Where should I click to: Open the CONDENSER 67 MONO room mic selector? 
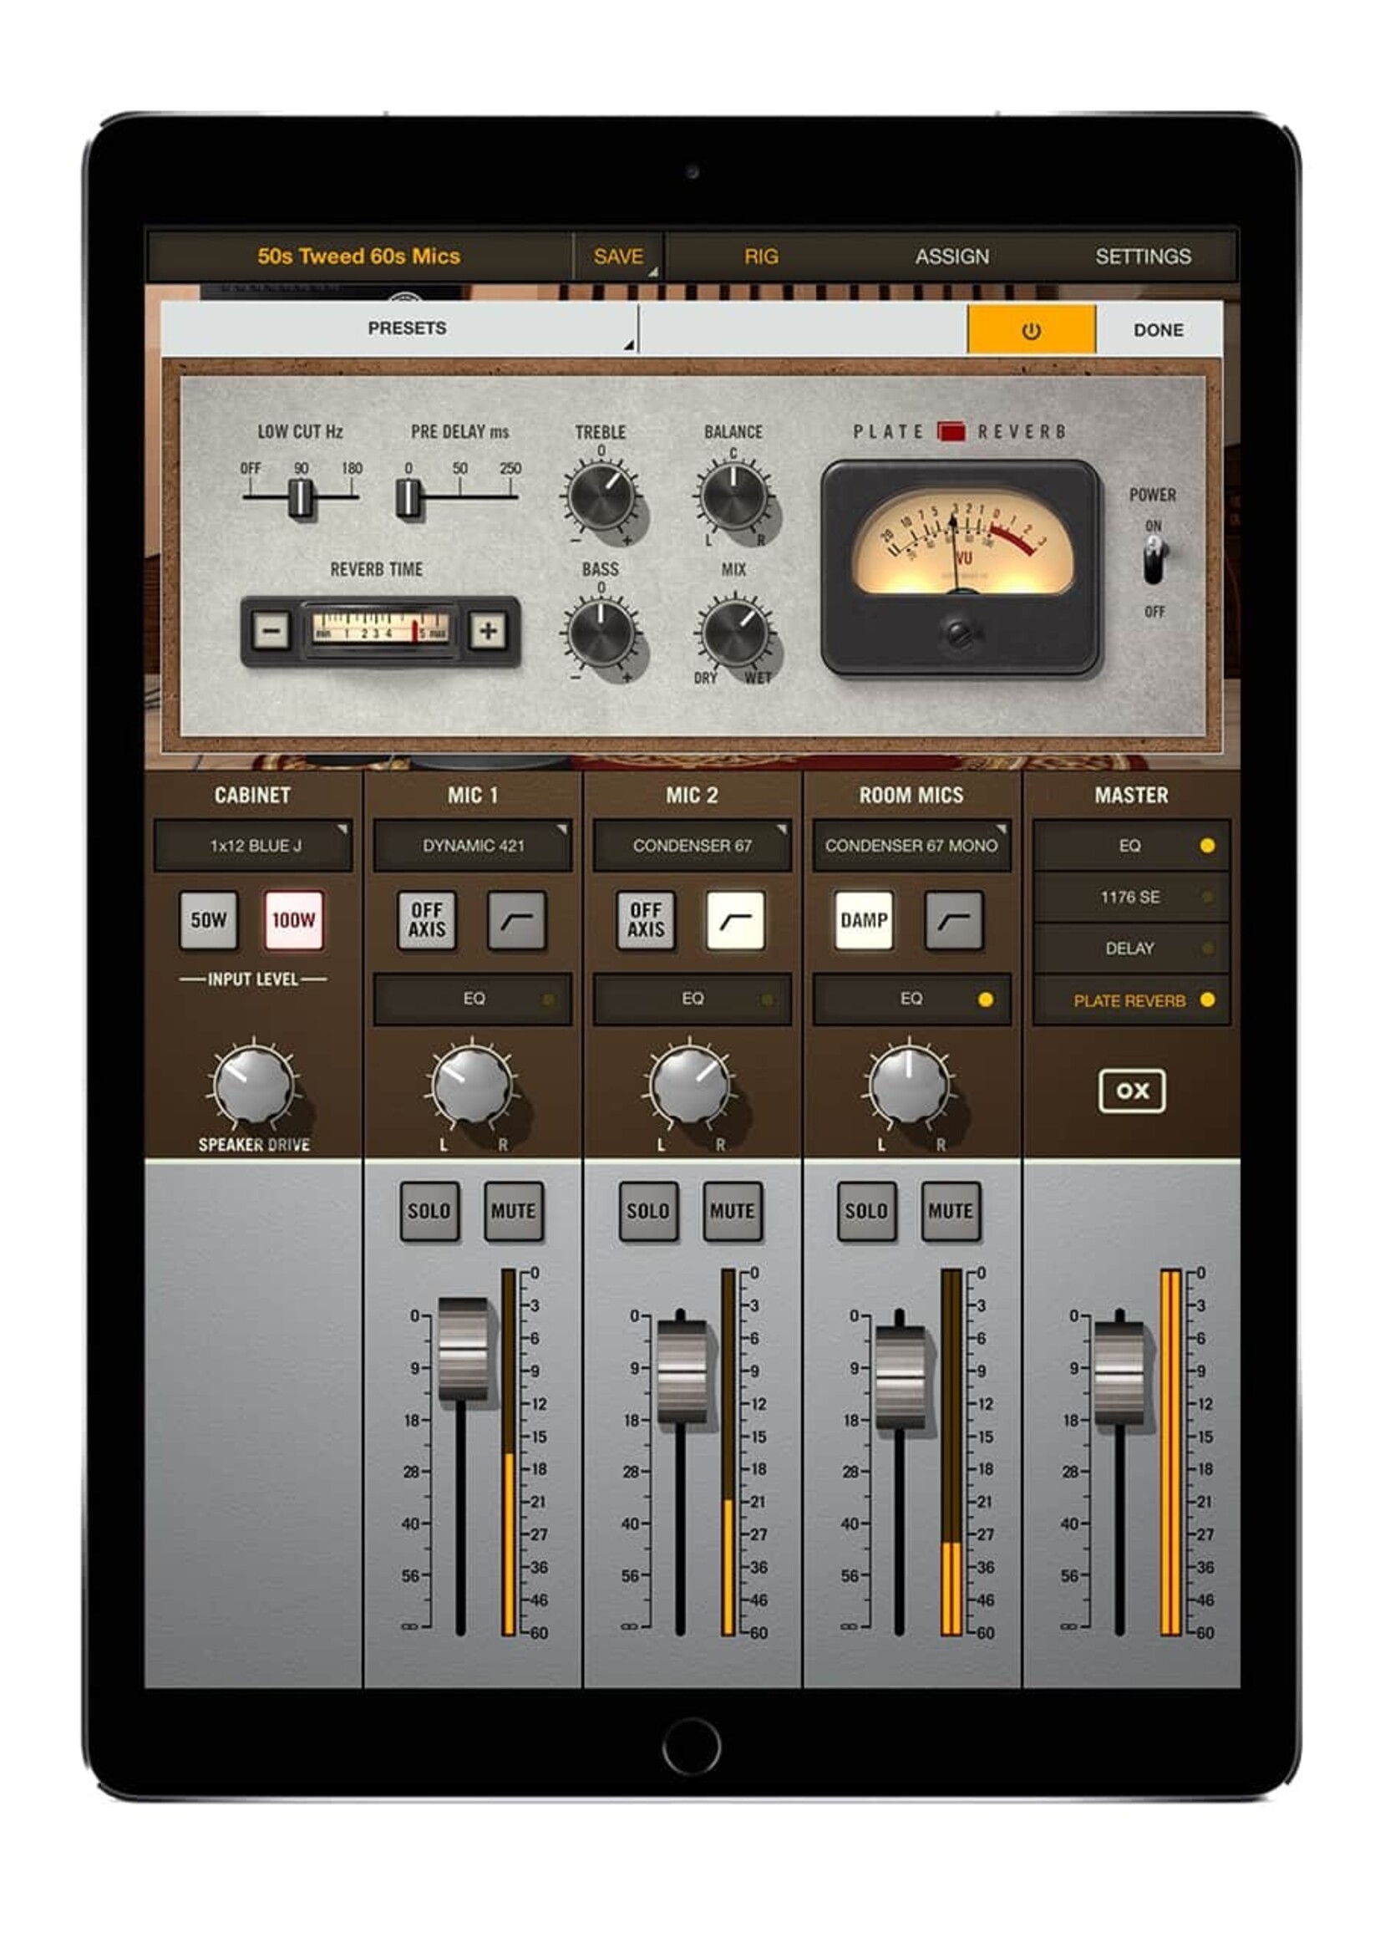pos(911,845)
